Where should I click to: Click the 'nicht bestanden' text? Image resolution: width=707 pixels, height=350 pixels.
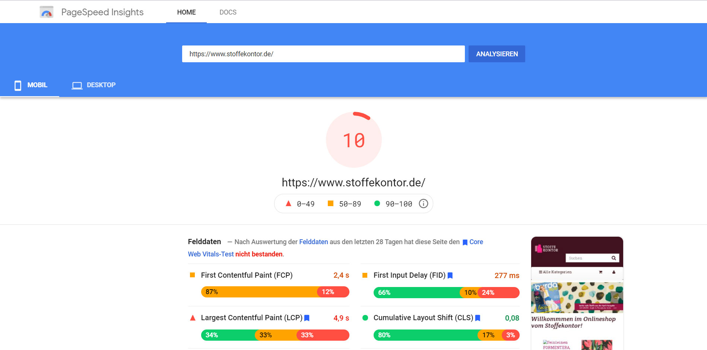click(259, 254)
